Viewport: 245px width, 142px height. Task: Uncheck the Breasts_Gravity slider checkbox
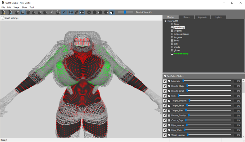169,115
